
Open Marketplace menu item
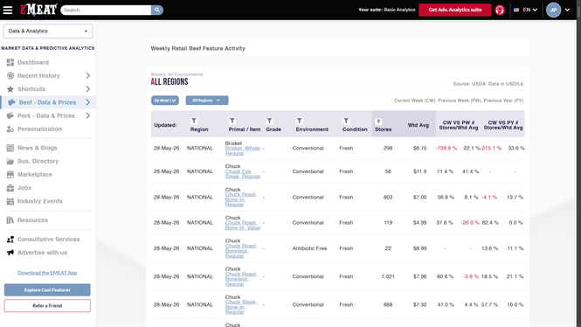click(x=35, y=175)
